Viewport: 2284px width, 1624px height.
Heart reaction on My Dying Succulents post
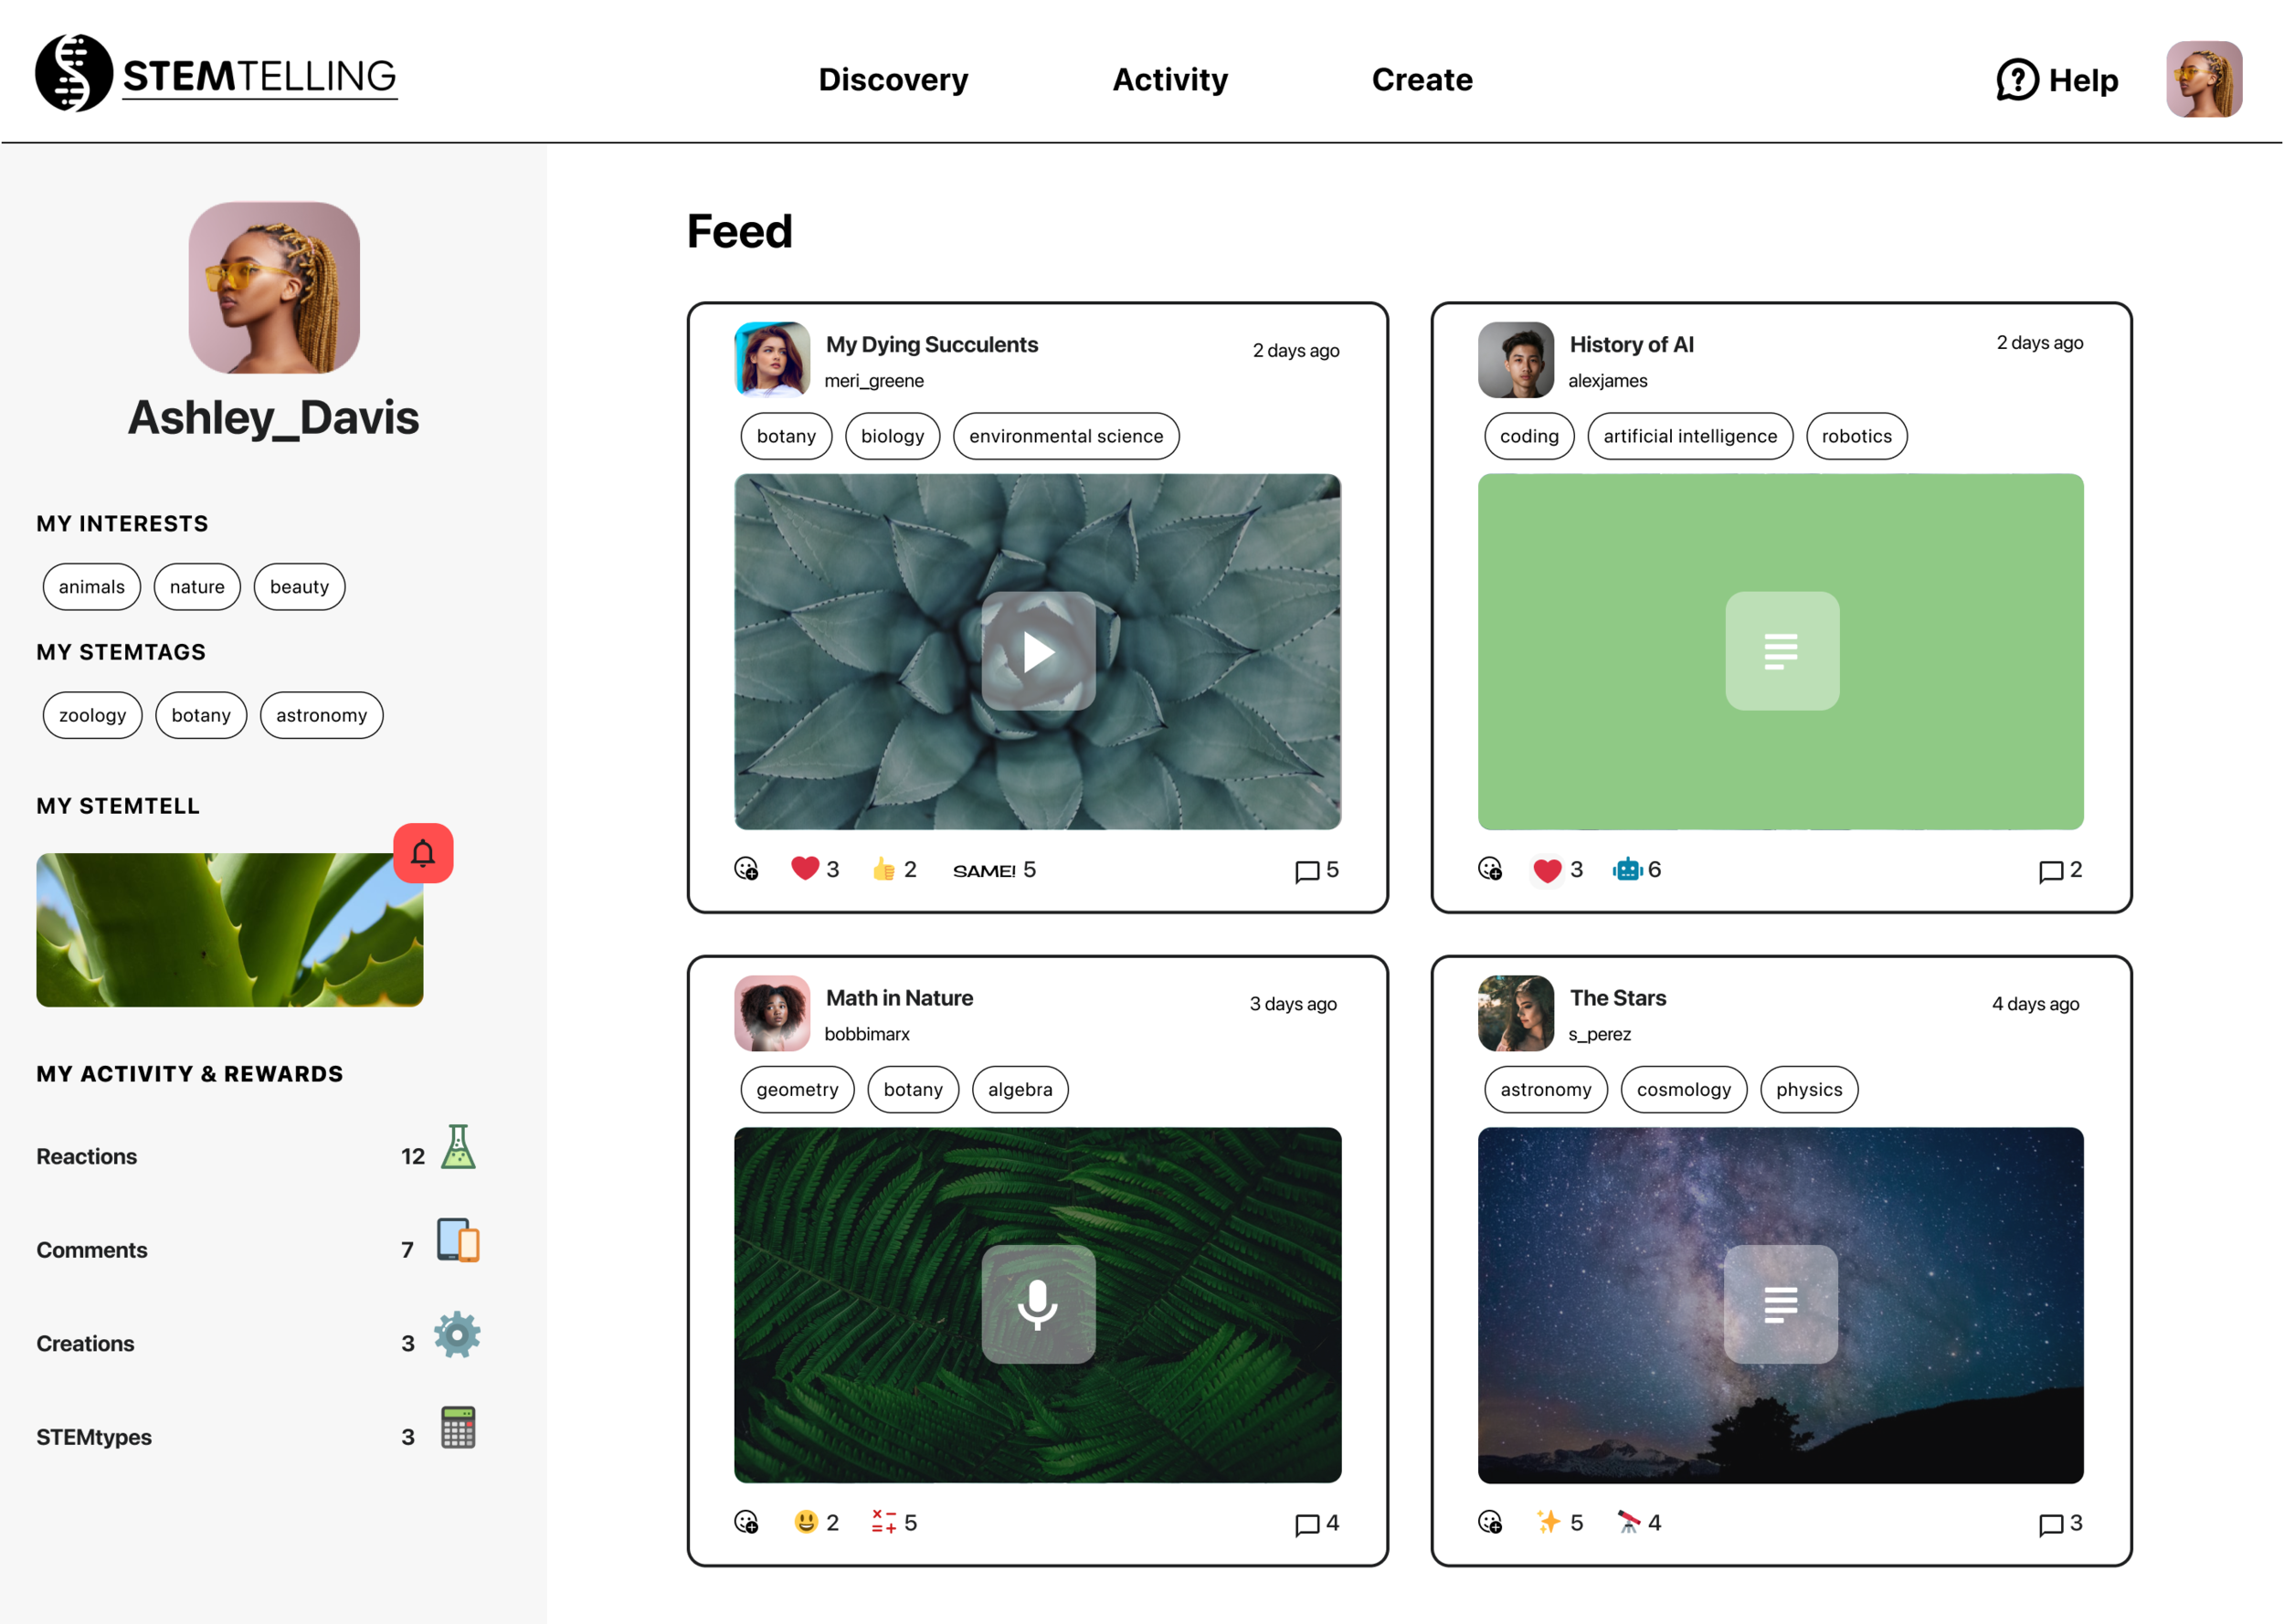click(805, 868)
